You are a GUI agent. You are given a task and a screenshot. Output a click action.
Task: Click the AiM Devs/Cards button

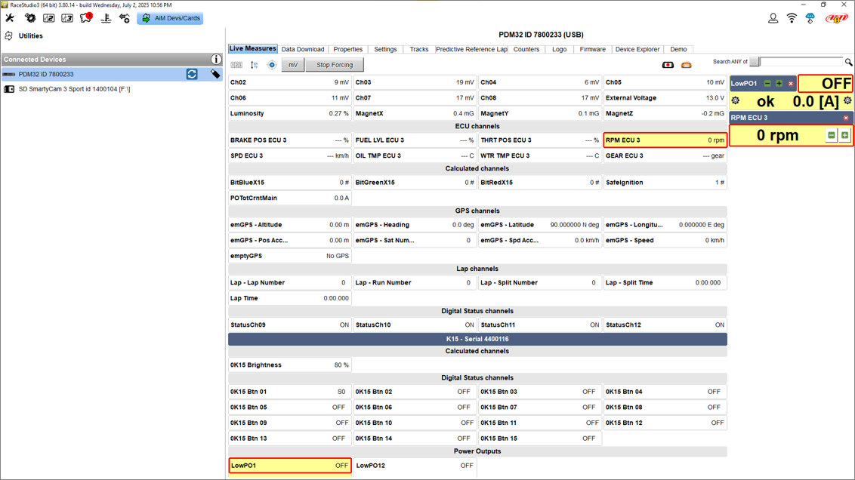coord(170,18)
